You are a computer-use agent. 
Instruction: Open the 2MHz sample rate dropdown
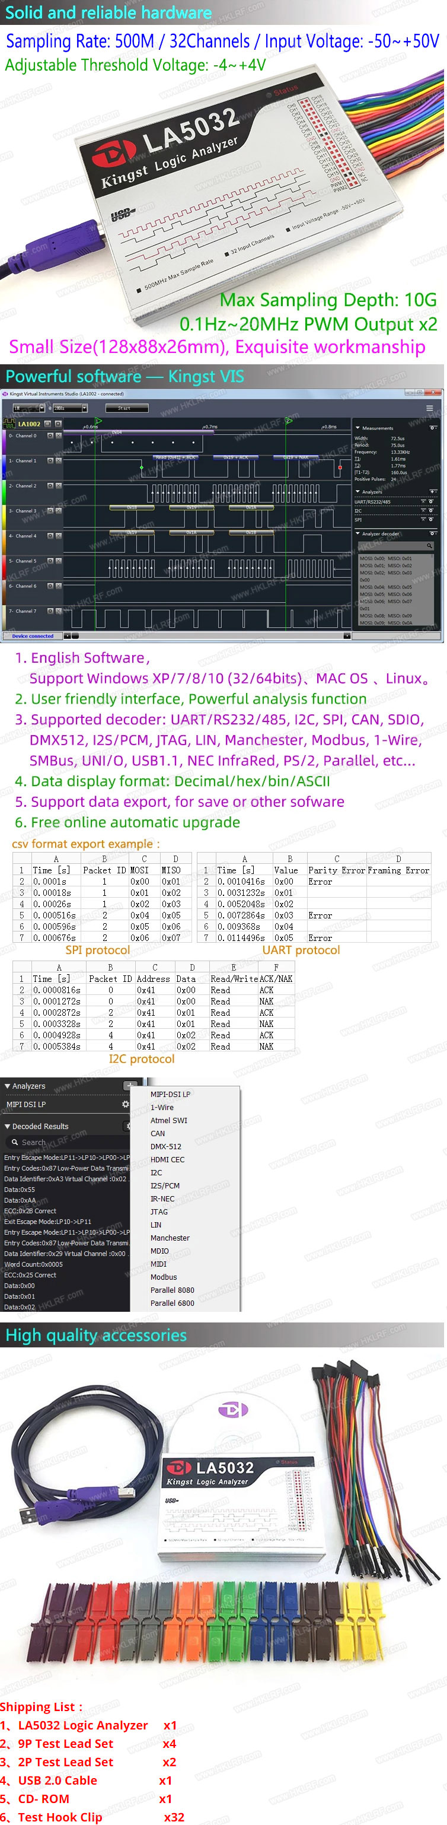point(70,408)
